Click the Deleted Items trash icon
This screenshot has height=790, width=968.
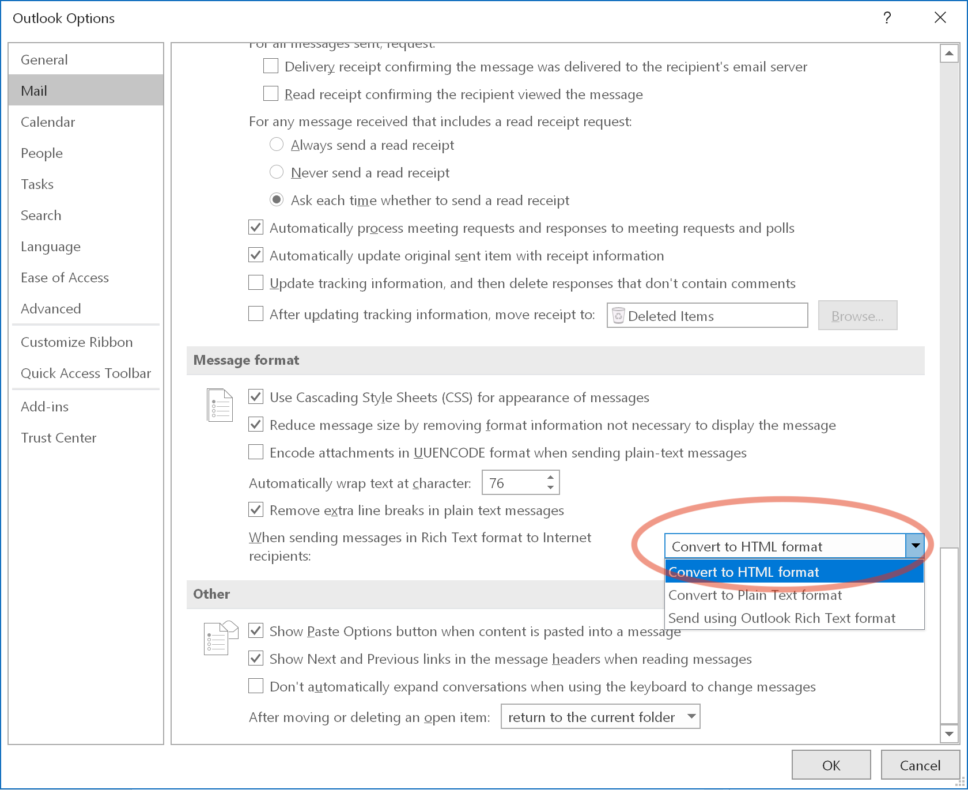[x=619, y=315]
